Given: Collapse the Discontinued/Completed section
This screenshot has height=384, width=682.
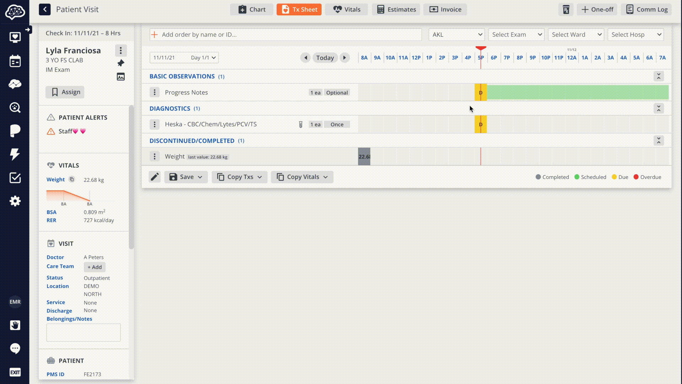Looking at the screenshot, I should pos(659,141).
